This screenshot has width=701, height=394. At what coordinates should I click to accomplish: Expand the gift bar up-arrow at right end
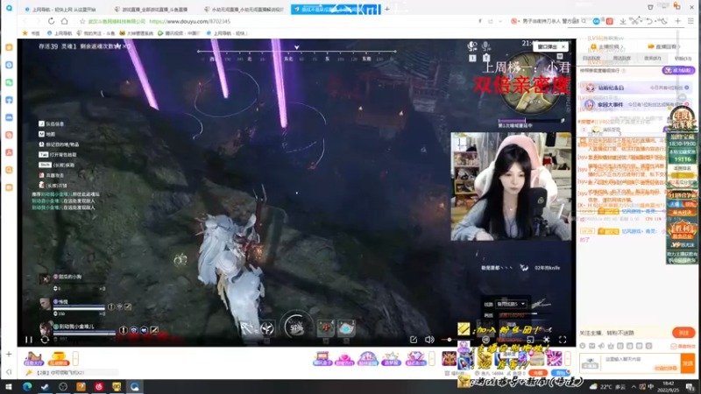click(567, 358)
